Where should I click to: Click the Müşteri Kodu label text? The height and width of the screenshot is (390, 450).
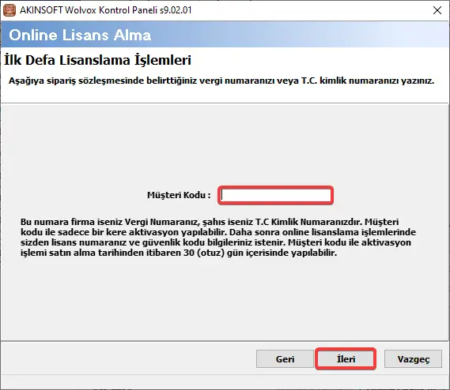(179, 195)
